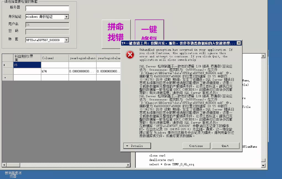Click the 一键修复 button
The image size is (282, 179).
tap(150, 31)
